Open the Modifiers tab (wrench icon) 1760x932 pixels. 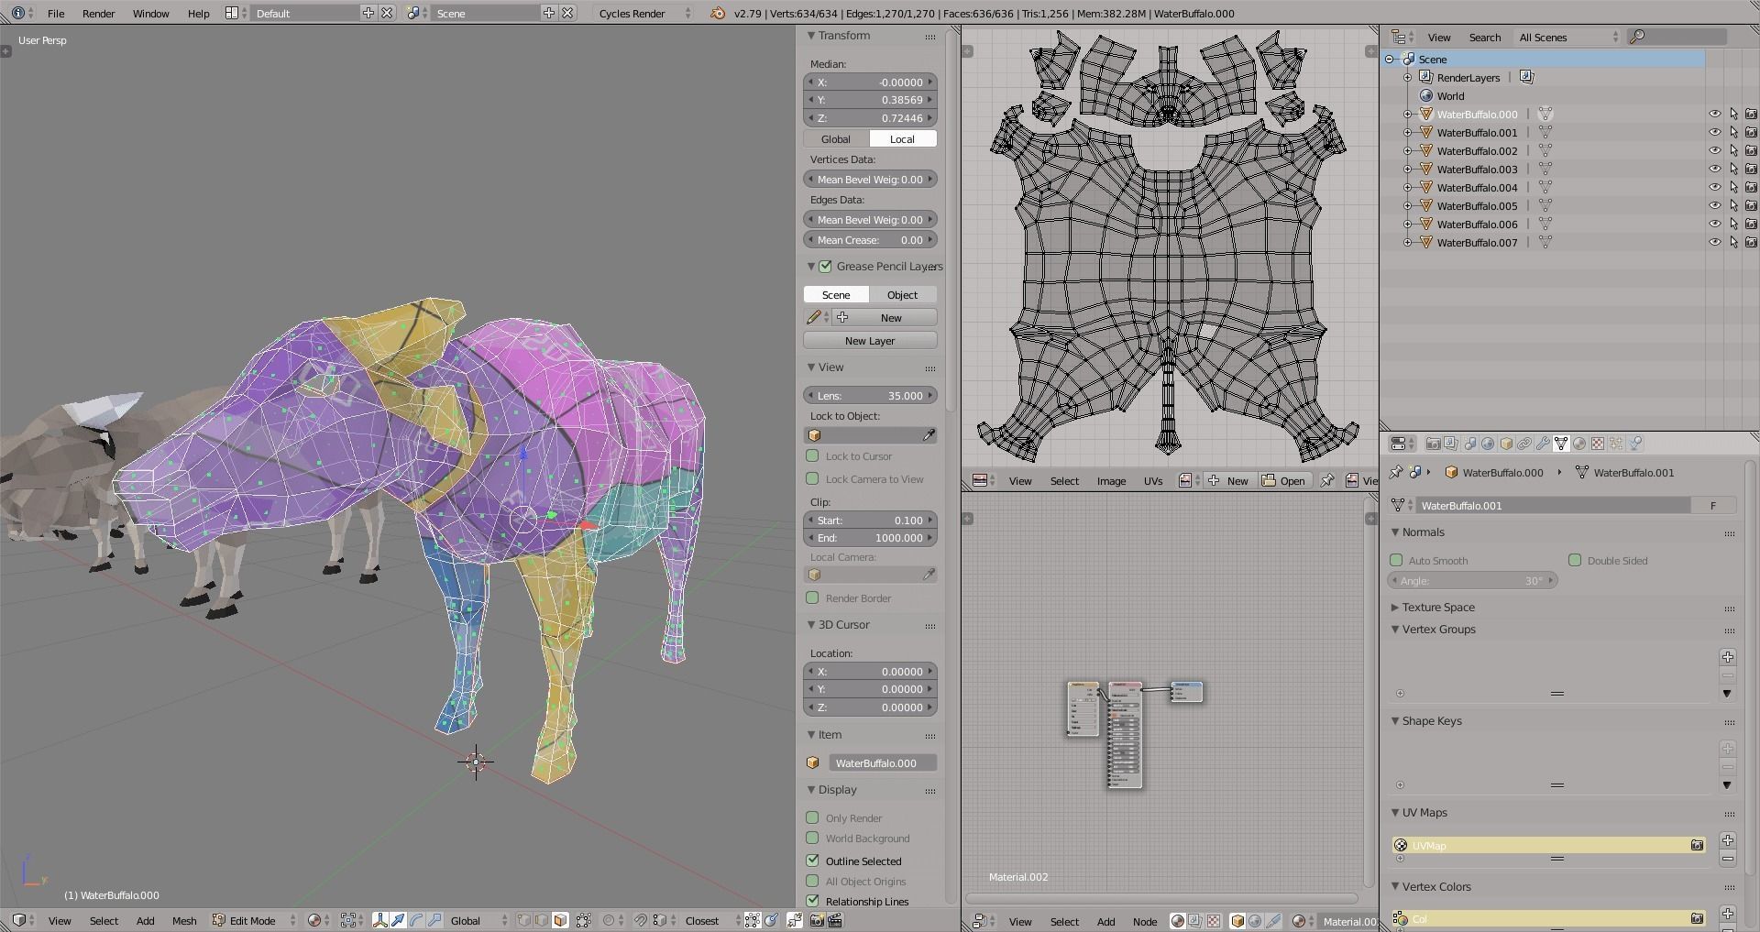tap(1543, 444)
